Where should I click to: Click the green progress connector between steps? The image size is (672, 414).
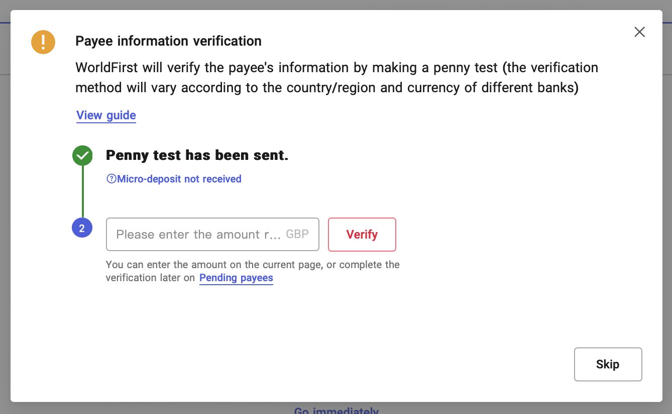pyautogui.click(x=82, y=193)
